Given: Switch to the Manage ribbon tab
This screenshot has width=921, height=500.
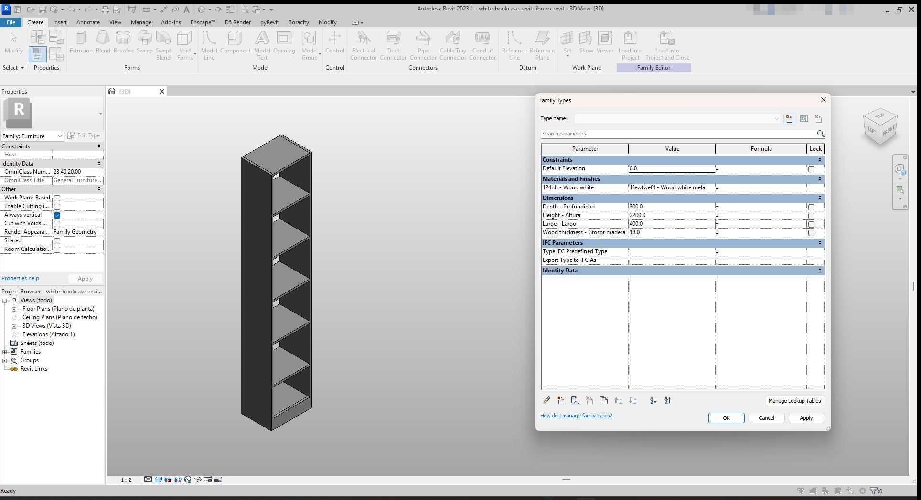Looking at the screenshot, I should [x=141, y=22].
